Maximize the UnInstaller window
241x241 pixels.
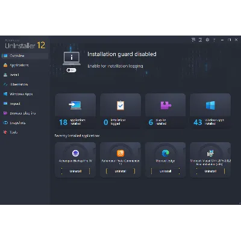[230, 40]
